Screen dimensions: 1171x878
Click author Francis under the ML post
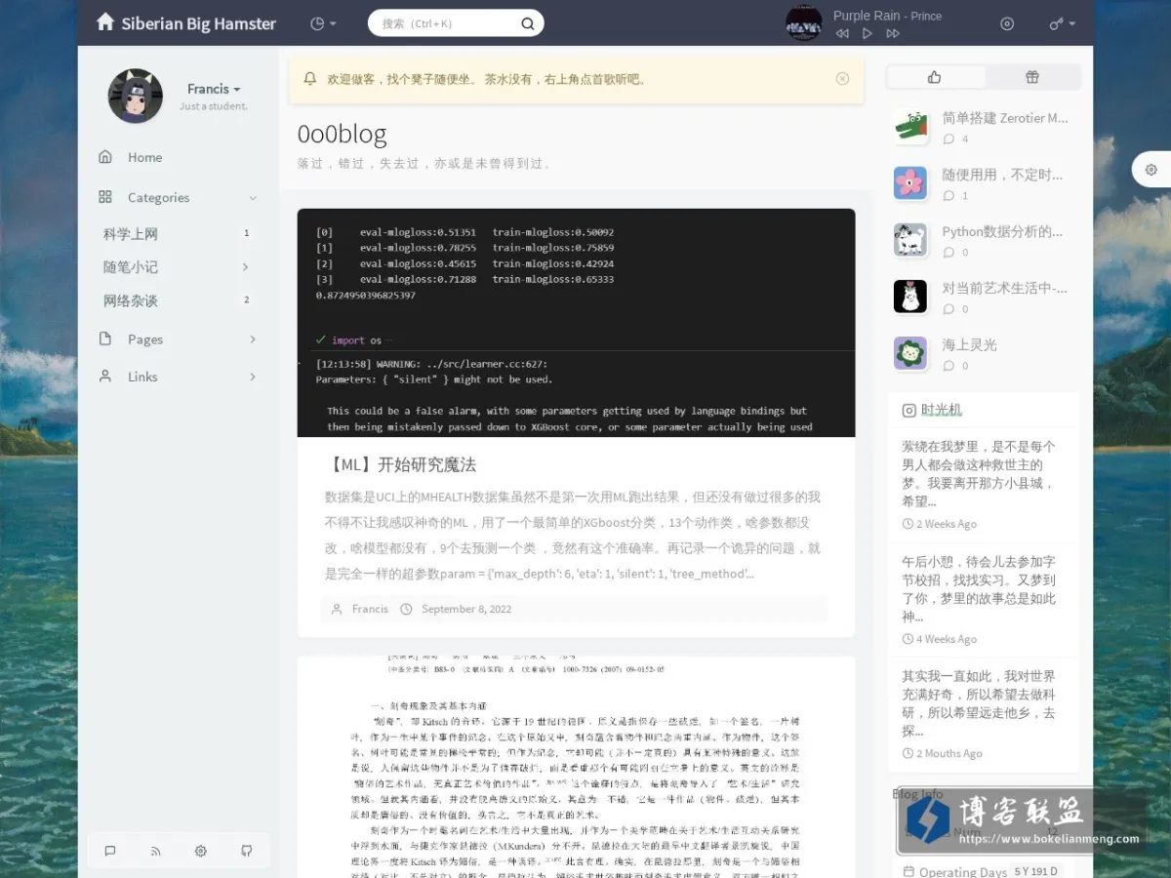tap(370, 609)
